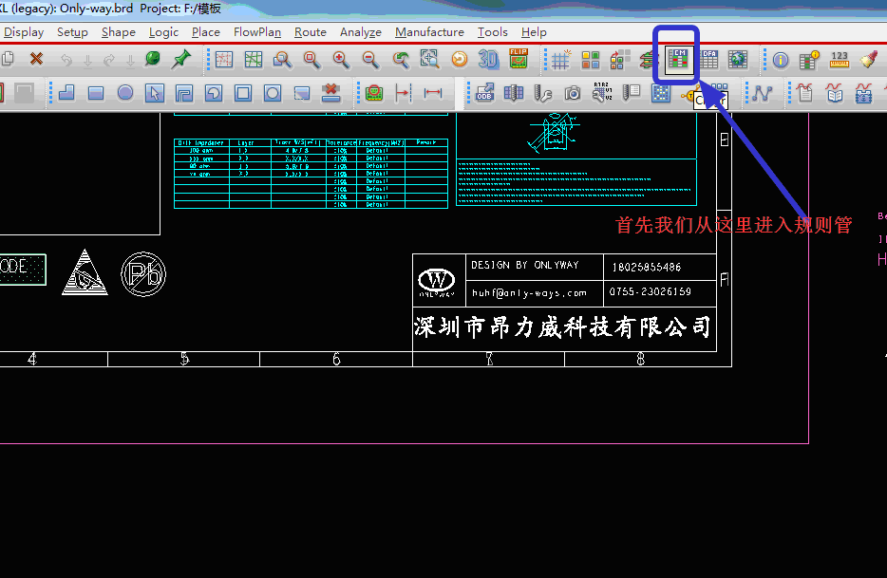Toggle the FLIP design view

point(519,60)
